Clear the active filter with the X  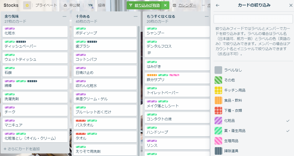click(x=165, y=5)
